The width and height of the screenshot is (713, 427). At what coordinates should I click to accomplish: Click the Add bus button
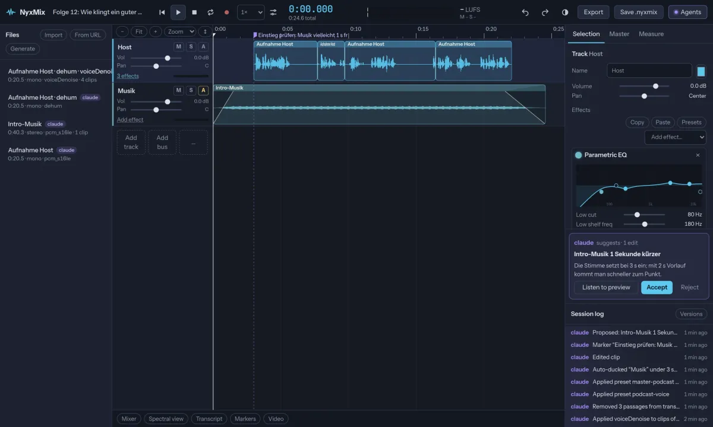pos(162,142)
